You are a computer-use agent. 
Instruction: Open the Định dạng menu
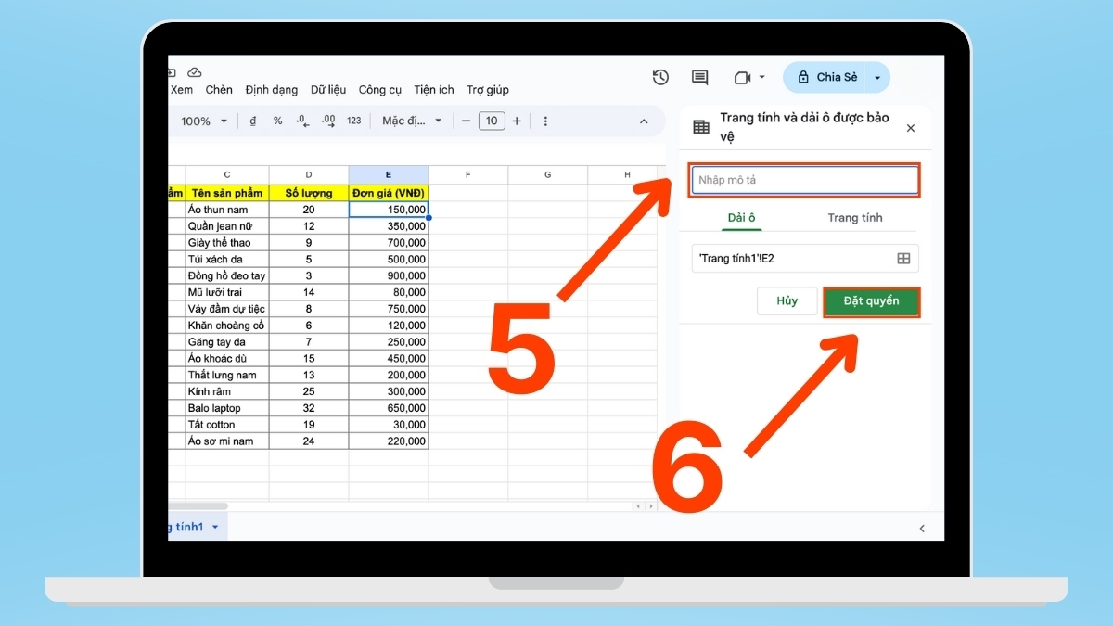coord(272,90)
